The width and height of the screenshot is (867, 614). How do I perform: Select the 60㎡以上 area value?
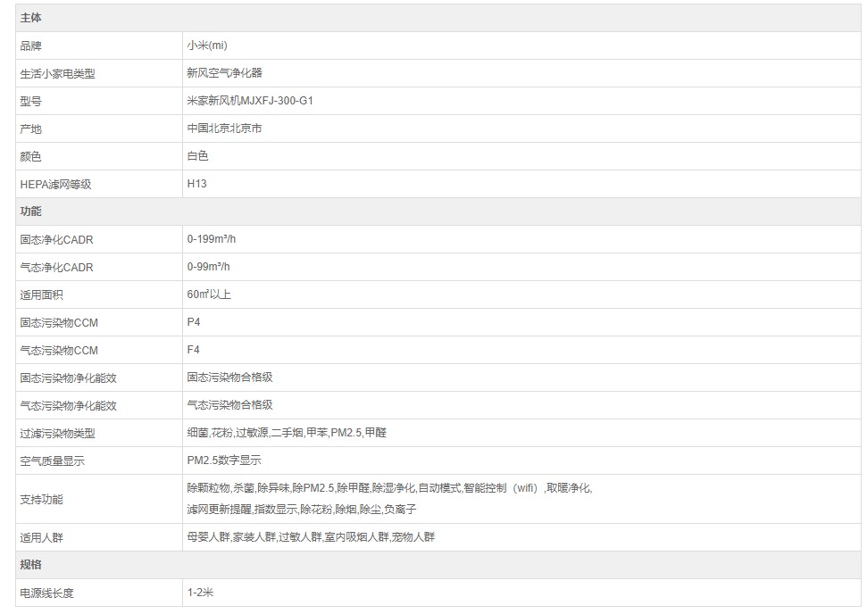click(209, 295)
